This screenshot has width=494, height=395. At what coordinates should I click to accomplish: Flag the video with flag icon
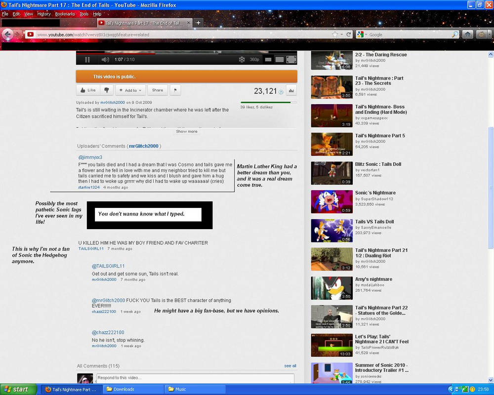coord(175,90)
